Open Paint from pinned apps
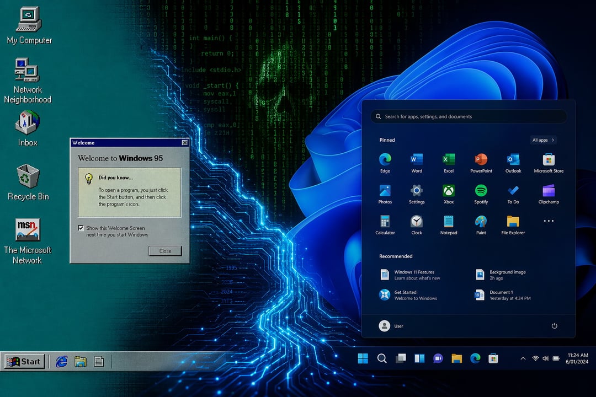This screenshot has height=397, width=596. coord(481,225)
